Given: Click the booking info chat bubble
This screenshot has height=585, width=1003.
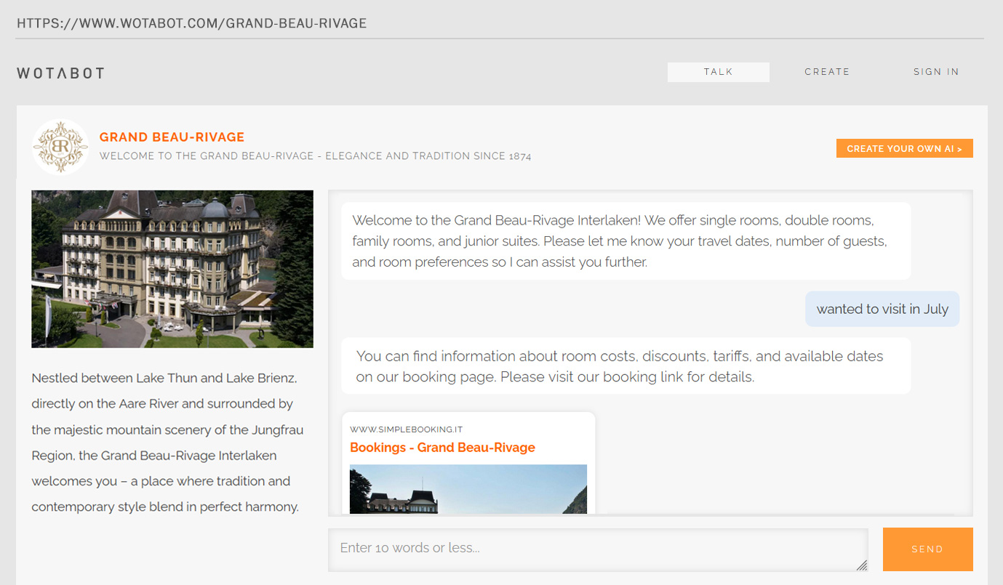Looking at the screenshot, I should [626, 366].
